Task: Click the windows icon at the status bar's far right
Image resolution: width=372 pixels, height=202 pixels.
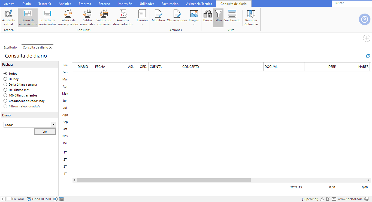Action: click(367, 199)
